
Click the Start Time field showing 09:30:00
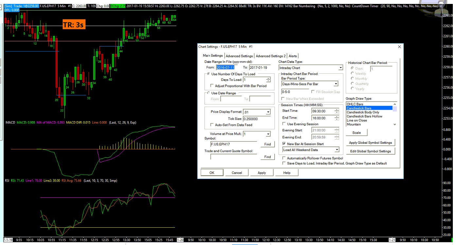click(323, 111)
